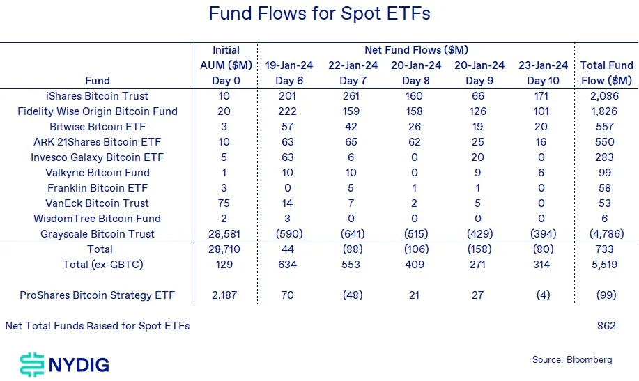
Task: Click the 'Fund' column header
Action: point(97,81)
